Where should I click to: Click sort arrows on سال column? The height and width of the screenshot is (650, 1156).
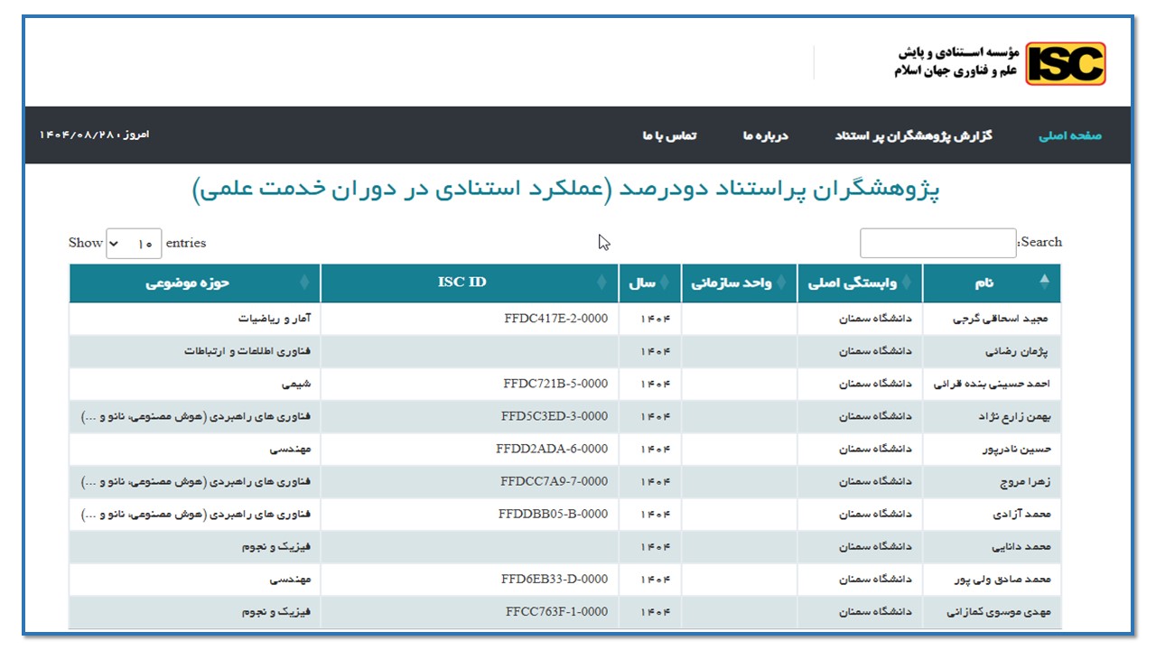666,283
